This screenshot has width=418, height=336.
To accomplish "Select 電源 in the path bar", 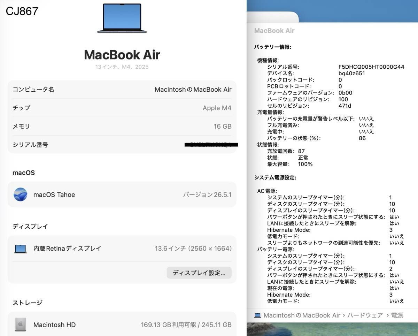I will 397,315.
